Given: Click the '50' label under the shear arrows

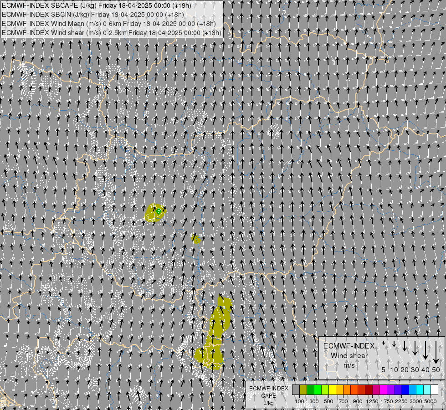Looking at the screenshot, I should (436, 369).
